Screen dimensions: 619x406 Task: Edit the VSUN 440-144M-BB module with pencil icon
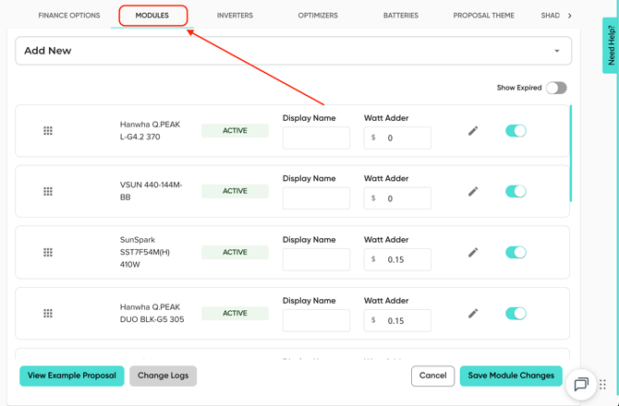pos(473,192)
